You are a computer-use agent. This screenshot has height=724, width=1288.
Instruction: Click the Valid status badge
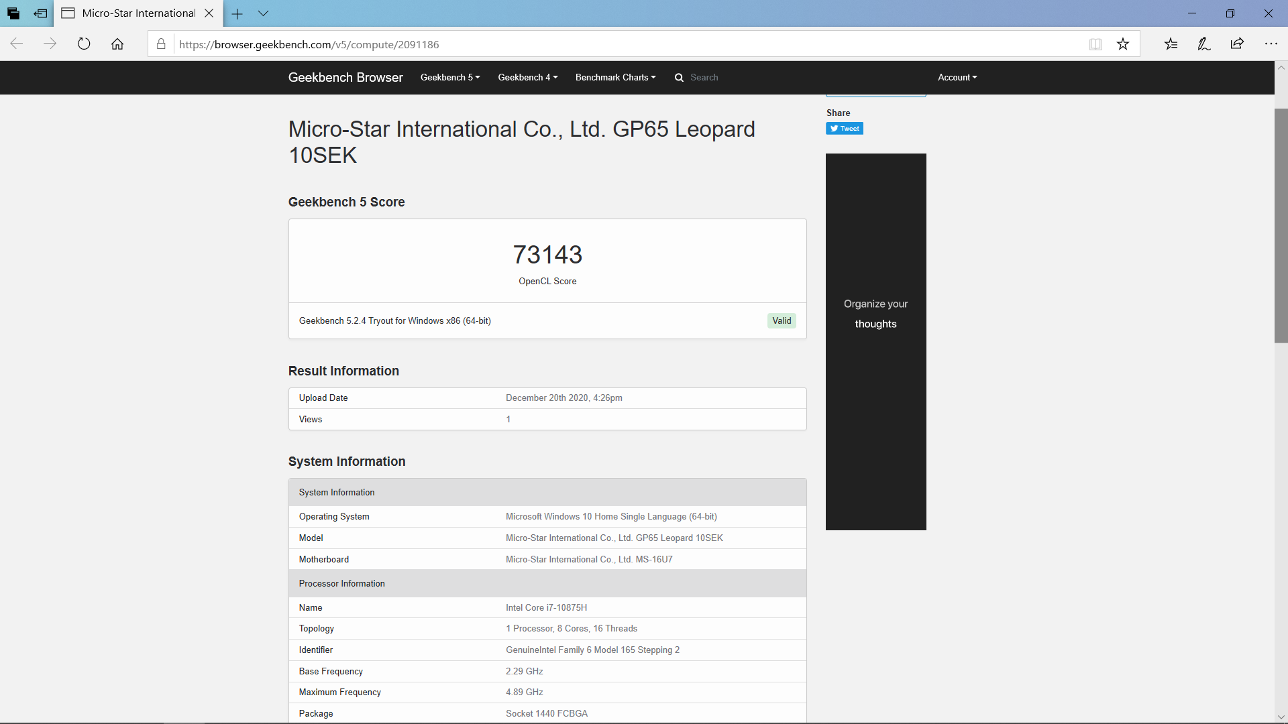(782, 321)
